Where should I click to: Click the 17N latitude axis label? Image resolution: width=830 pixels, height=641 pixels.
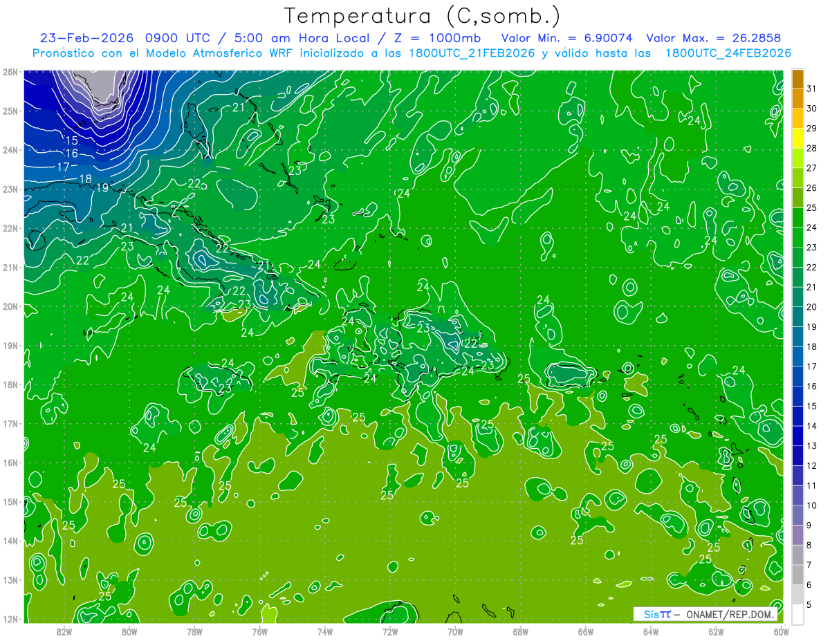point(10,424)
